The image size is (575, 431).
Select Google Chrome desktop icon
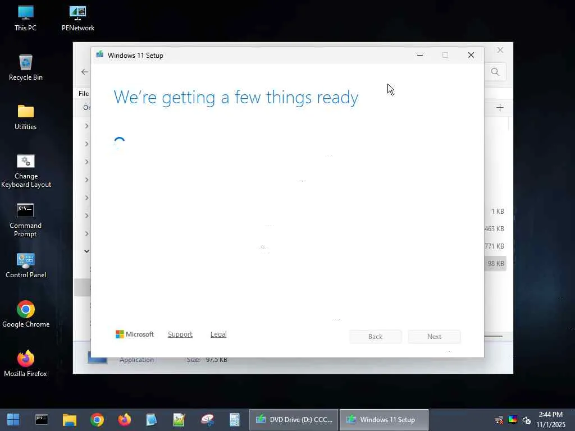point(26,314)
